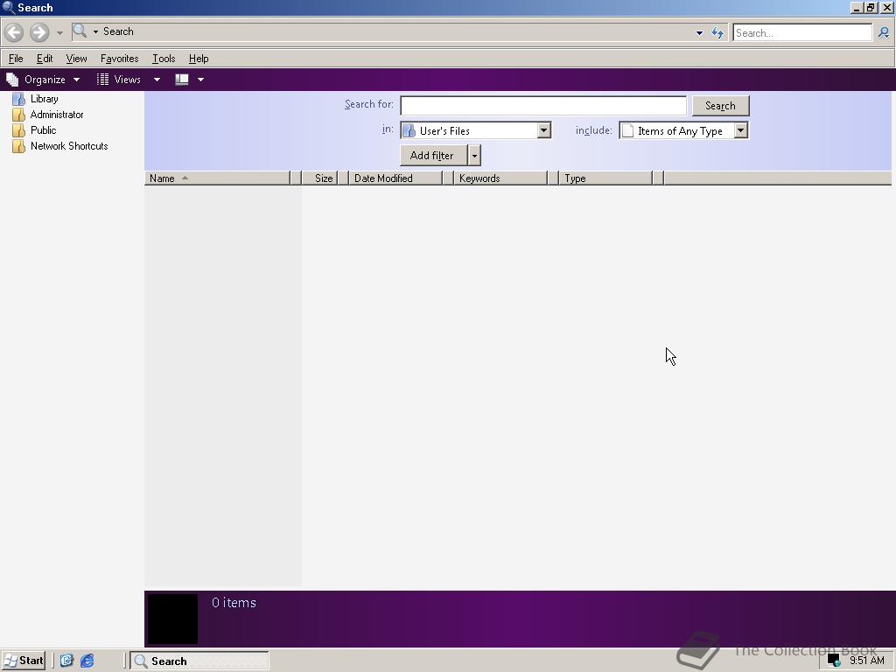The width and height of the screenshot is (896, 672).
Task: Open the View menu
Action: [x=77, y=59]
